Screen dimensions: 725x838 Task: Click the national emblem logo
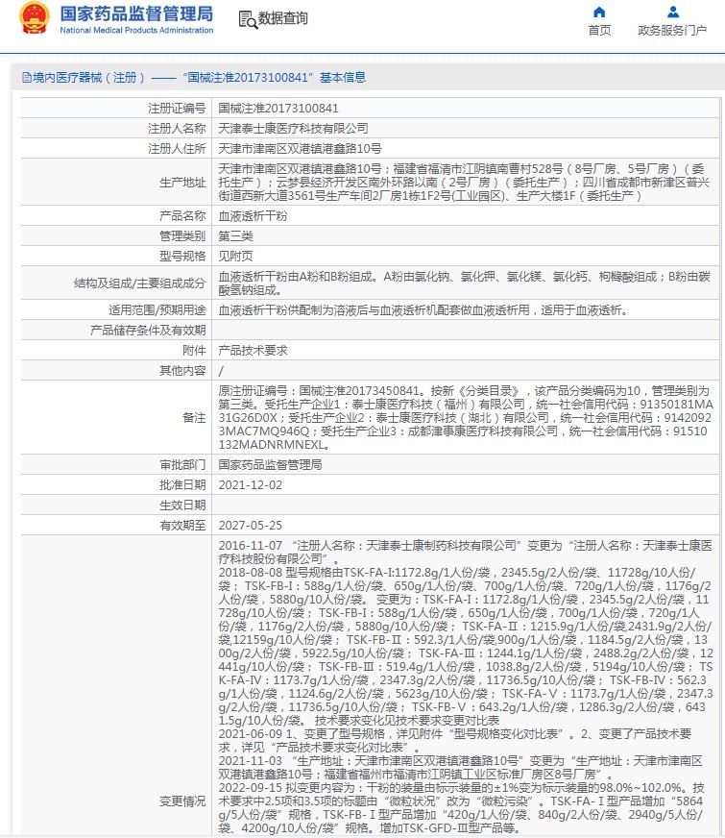[x=35, y=17]
